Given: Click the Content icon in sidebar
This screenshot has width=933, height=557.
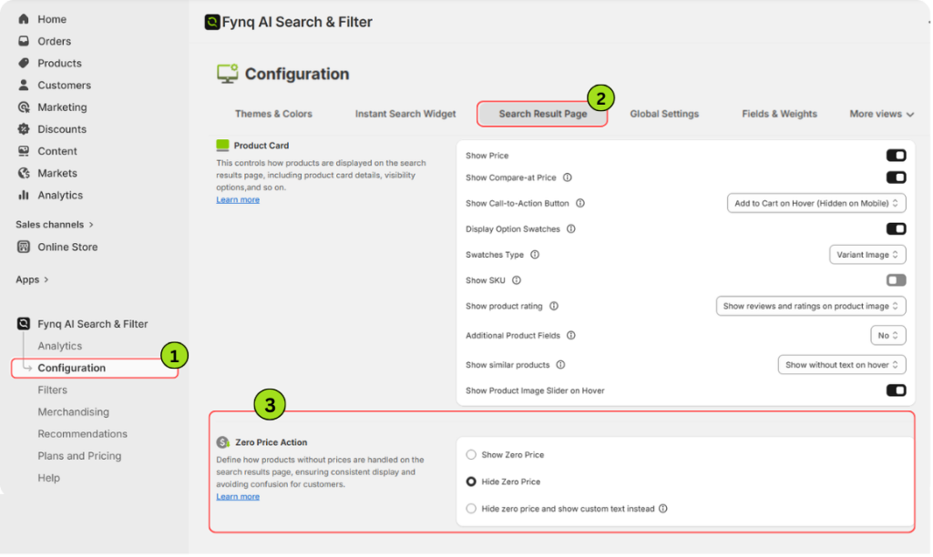Looking at the screenshot, I should (24, 151).
